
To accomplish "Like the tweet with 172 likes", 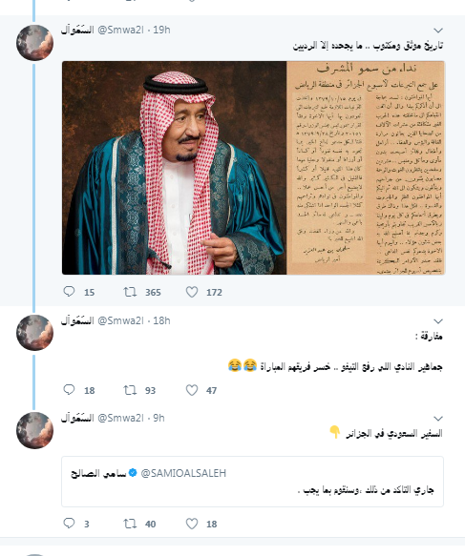I will 192,292.
